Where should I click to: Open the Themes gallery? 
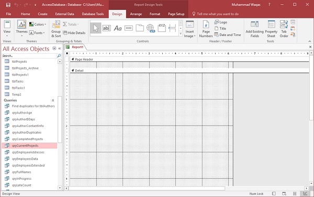tap(21, 29)
